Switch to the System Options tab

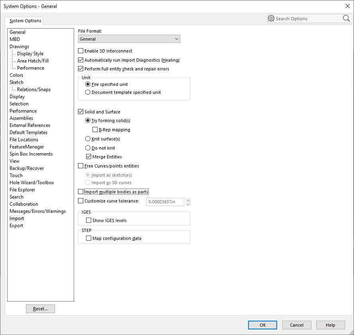25,21
